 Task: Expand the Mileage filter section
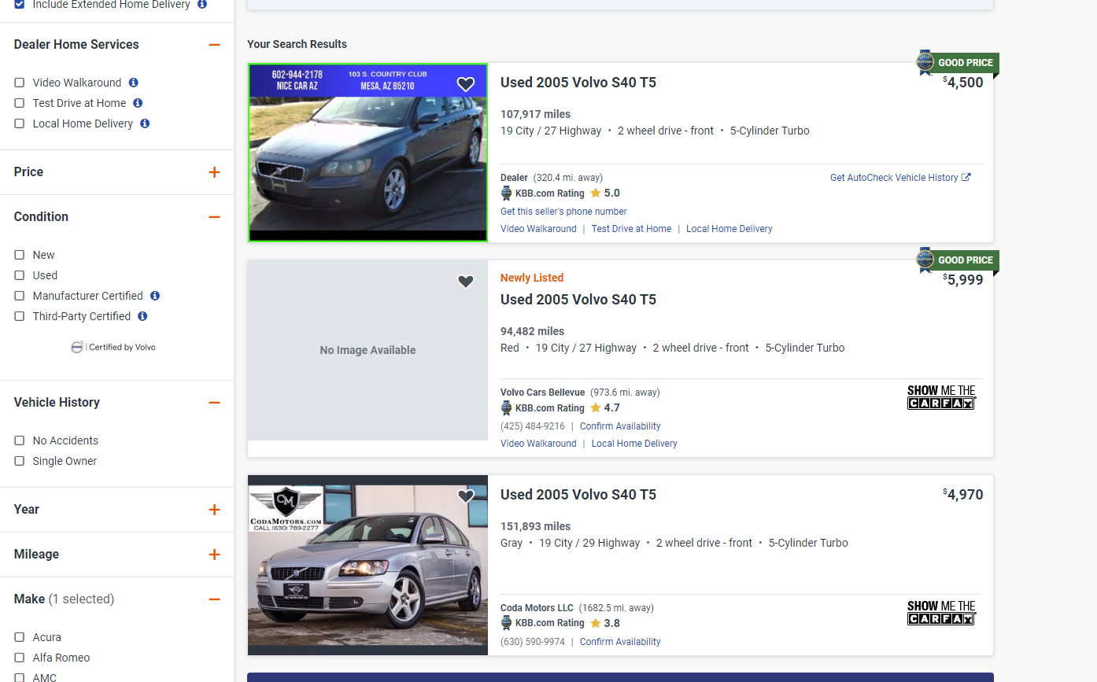pyautogui.click(x=214, y=555)
